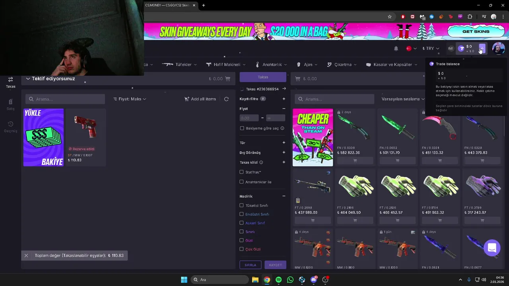Show info for Bakiyeme göre seç
Screen dimensions: 509x286
[x=282, y=128]
